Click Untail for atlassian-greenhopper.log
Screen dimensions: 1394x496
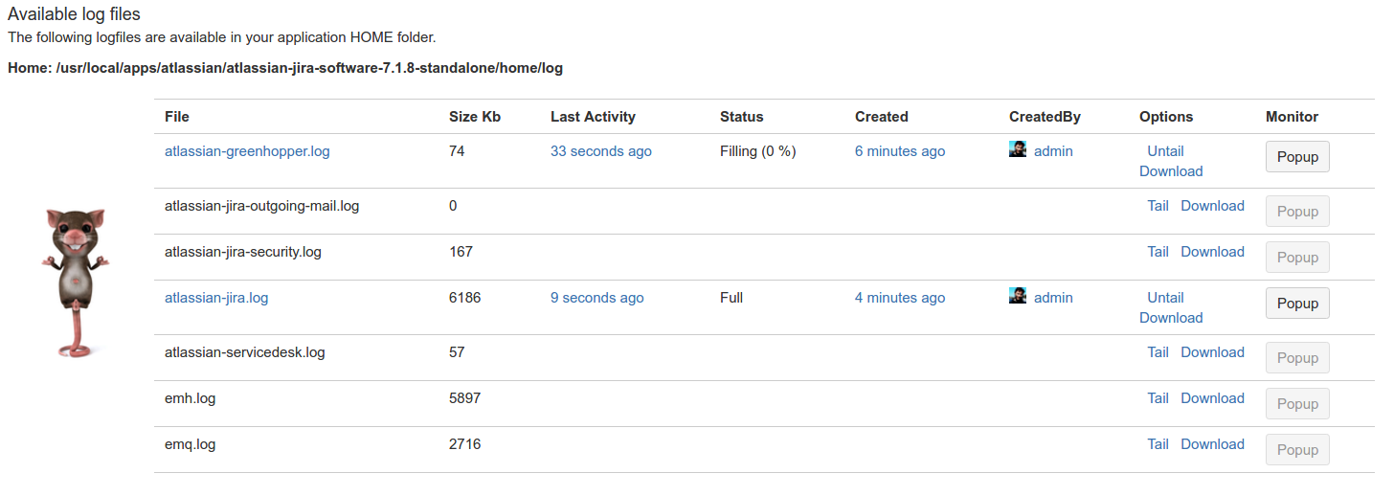(1165, 151)
